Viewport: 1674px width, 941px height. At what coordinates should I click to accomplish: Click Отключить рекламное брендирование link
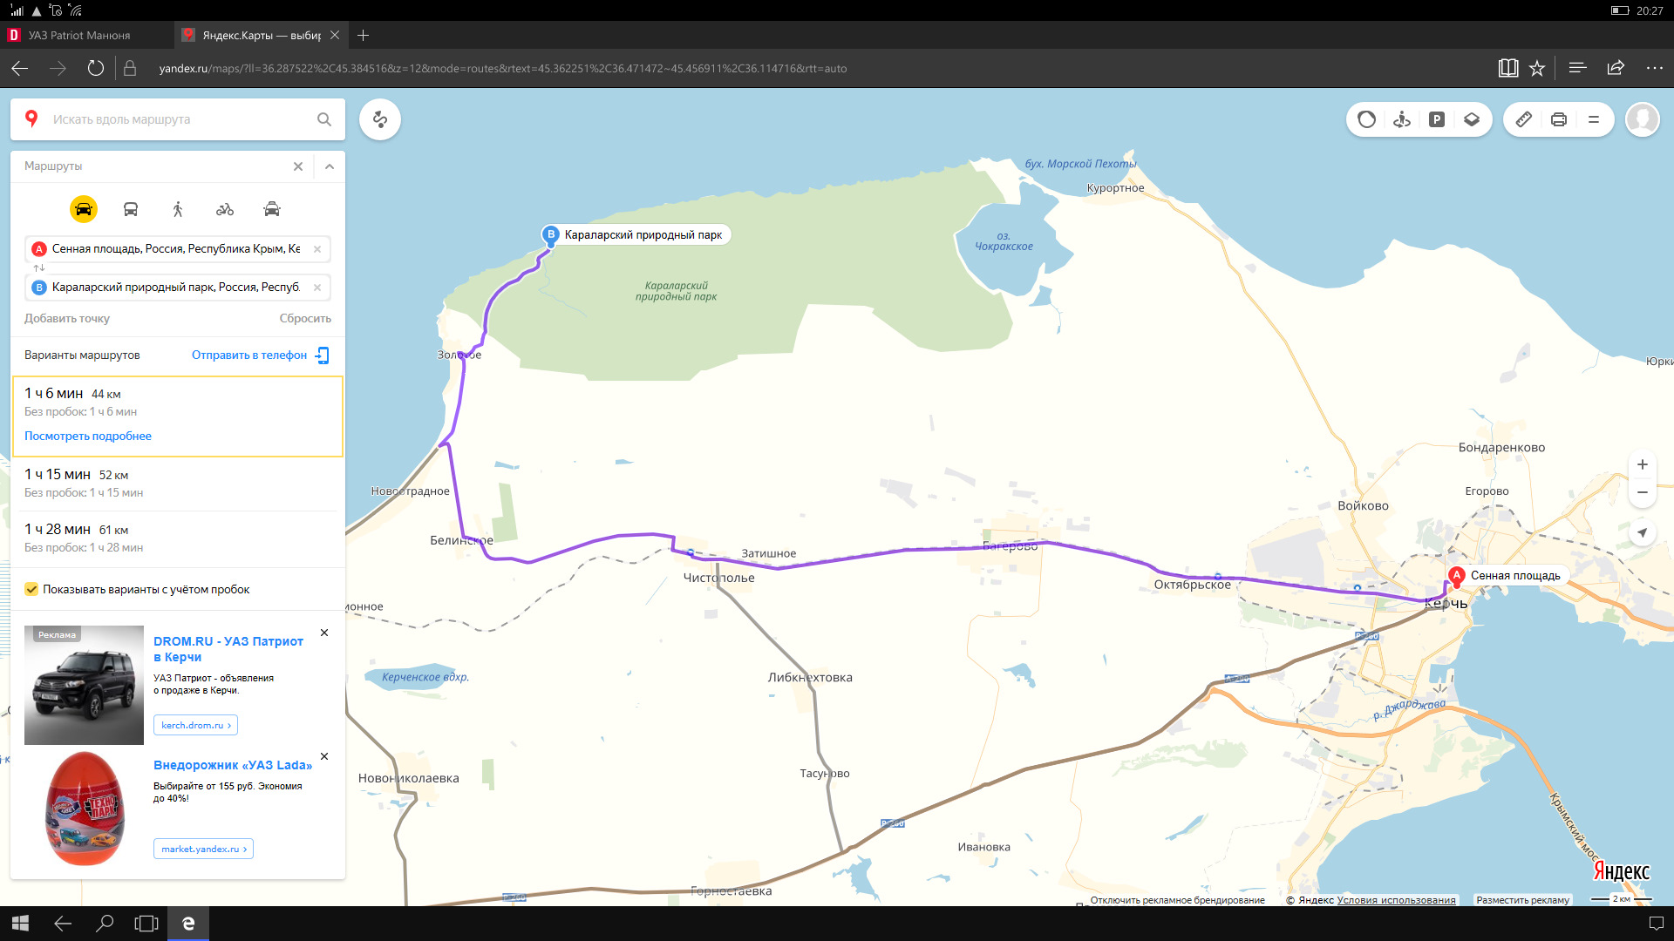[x=1177, y=900]
